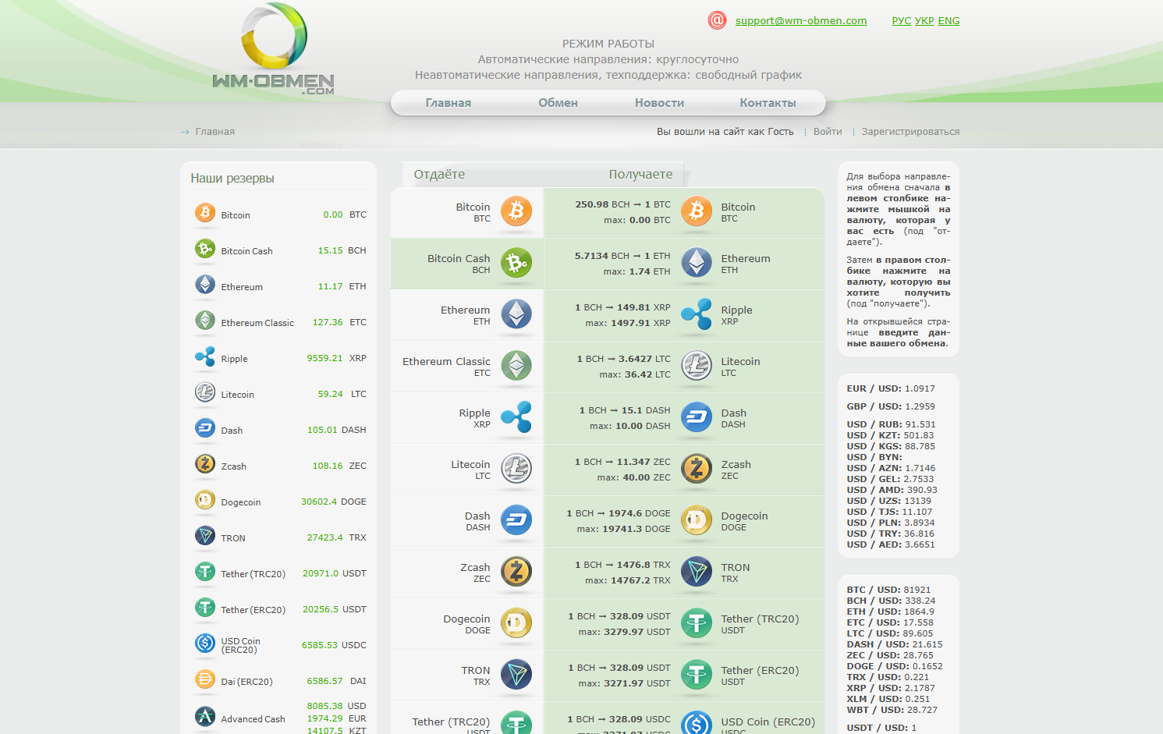Open the Обмен menu tab
The image size is (1163, 734).
click(x=558, y=103)
